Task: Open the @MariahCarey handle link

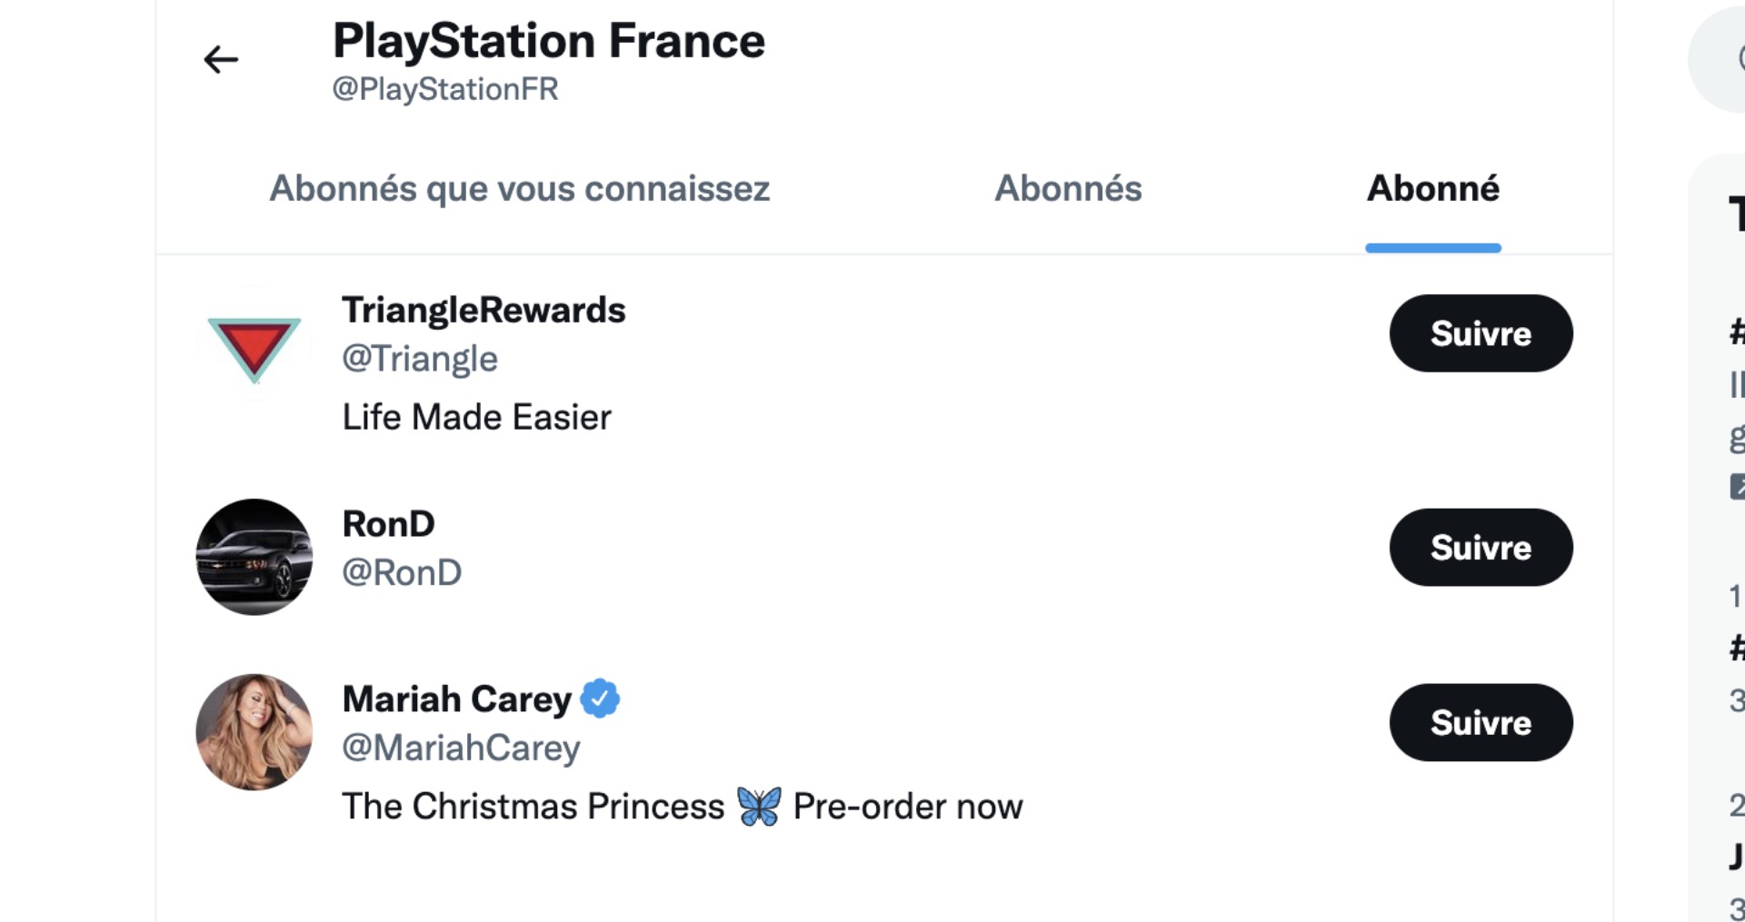Action: 462,749
